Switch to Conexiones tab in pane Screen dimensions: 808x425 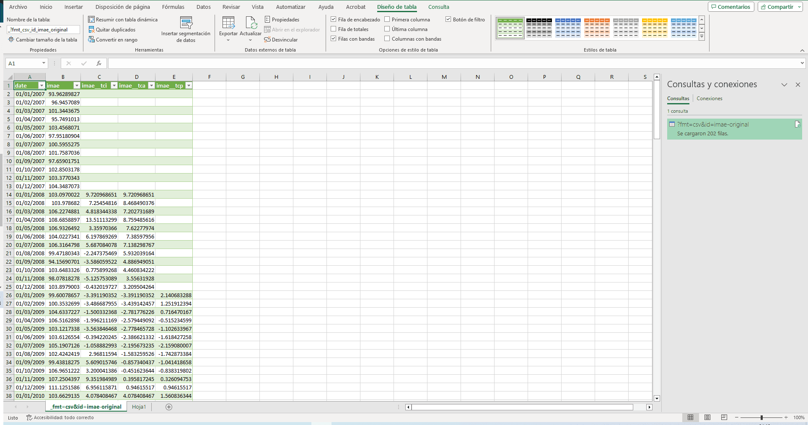(x=710, y=98)
